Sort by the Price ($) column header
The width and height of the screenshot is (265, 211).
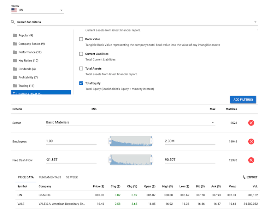(x=99, y=186)
